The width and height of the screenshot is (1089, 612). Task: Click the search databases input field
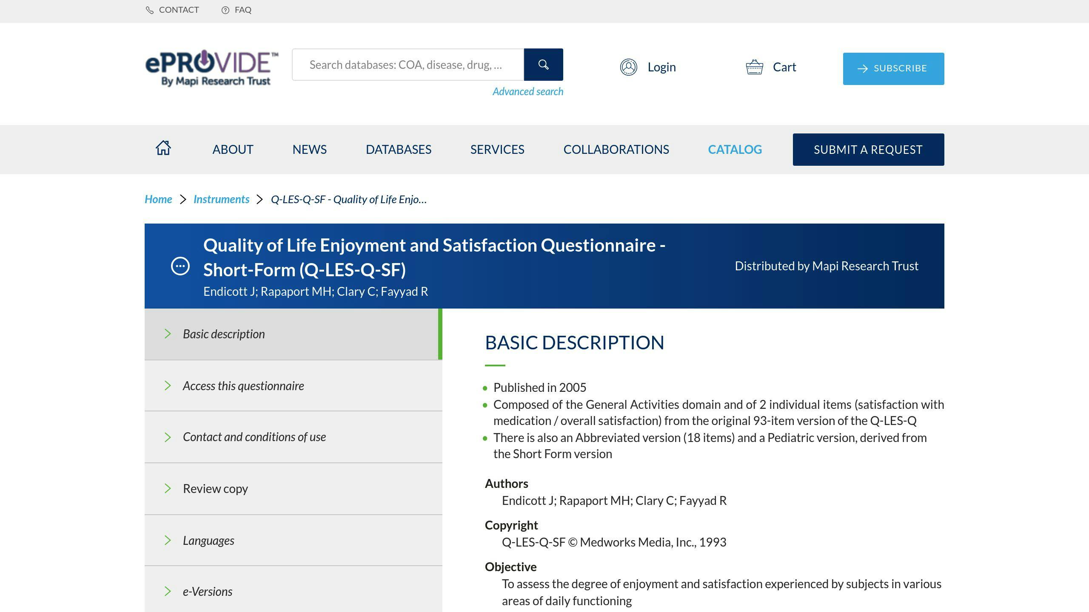tap(408, 65)
